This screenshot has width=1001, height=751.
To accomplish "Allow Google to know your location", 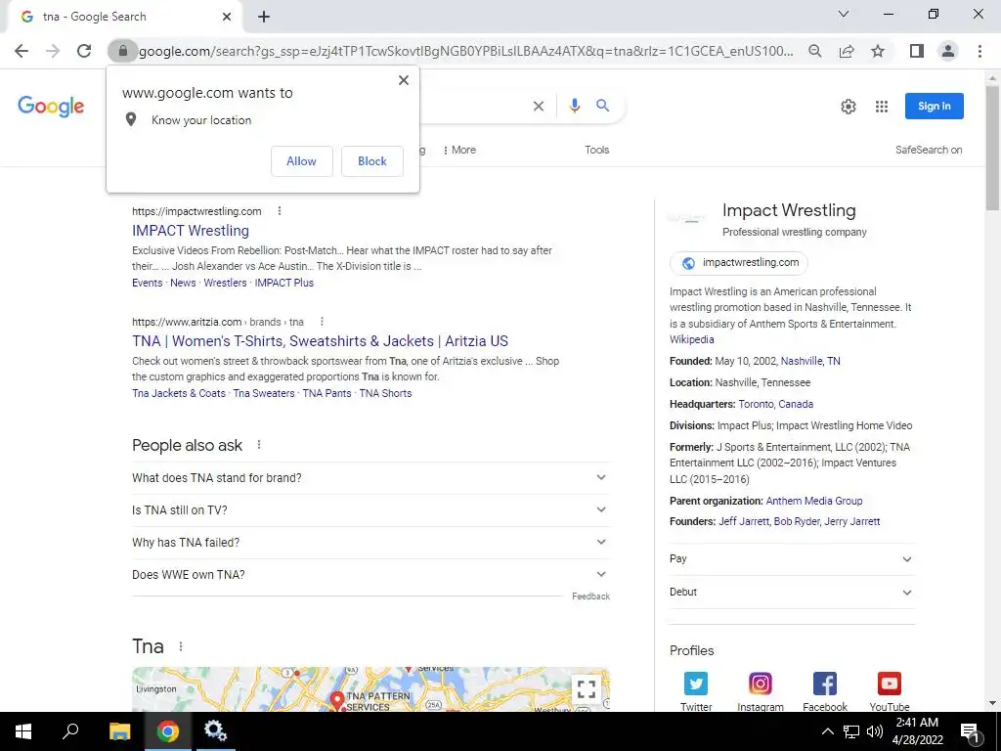I will pos(301,161).
